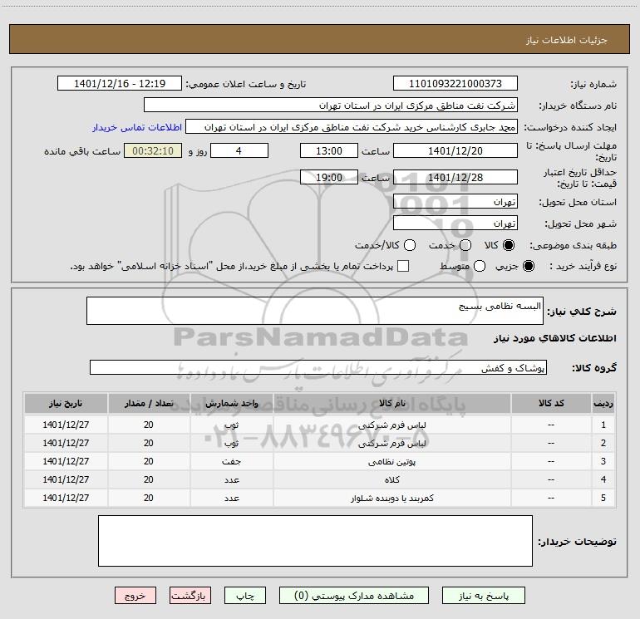
Task: Toggle the اسناد خزانه اسلامی payment checkbox
Action: (403, 266)
